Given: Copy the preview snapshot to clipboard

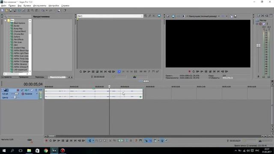Looking at the screenshot, I should (x=231, y=16).
